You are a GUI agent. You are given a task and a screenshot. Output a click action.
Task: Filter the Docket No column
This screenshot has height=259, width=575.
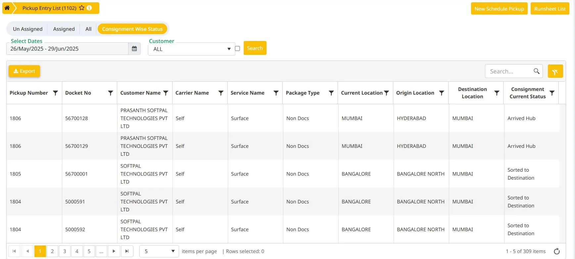[x=111, y=93]
